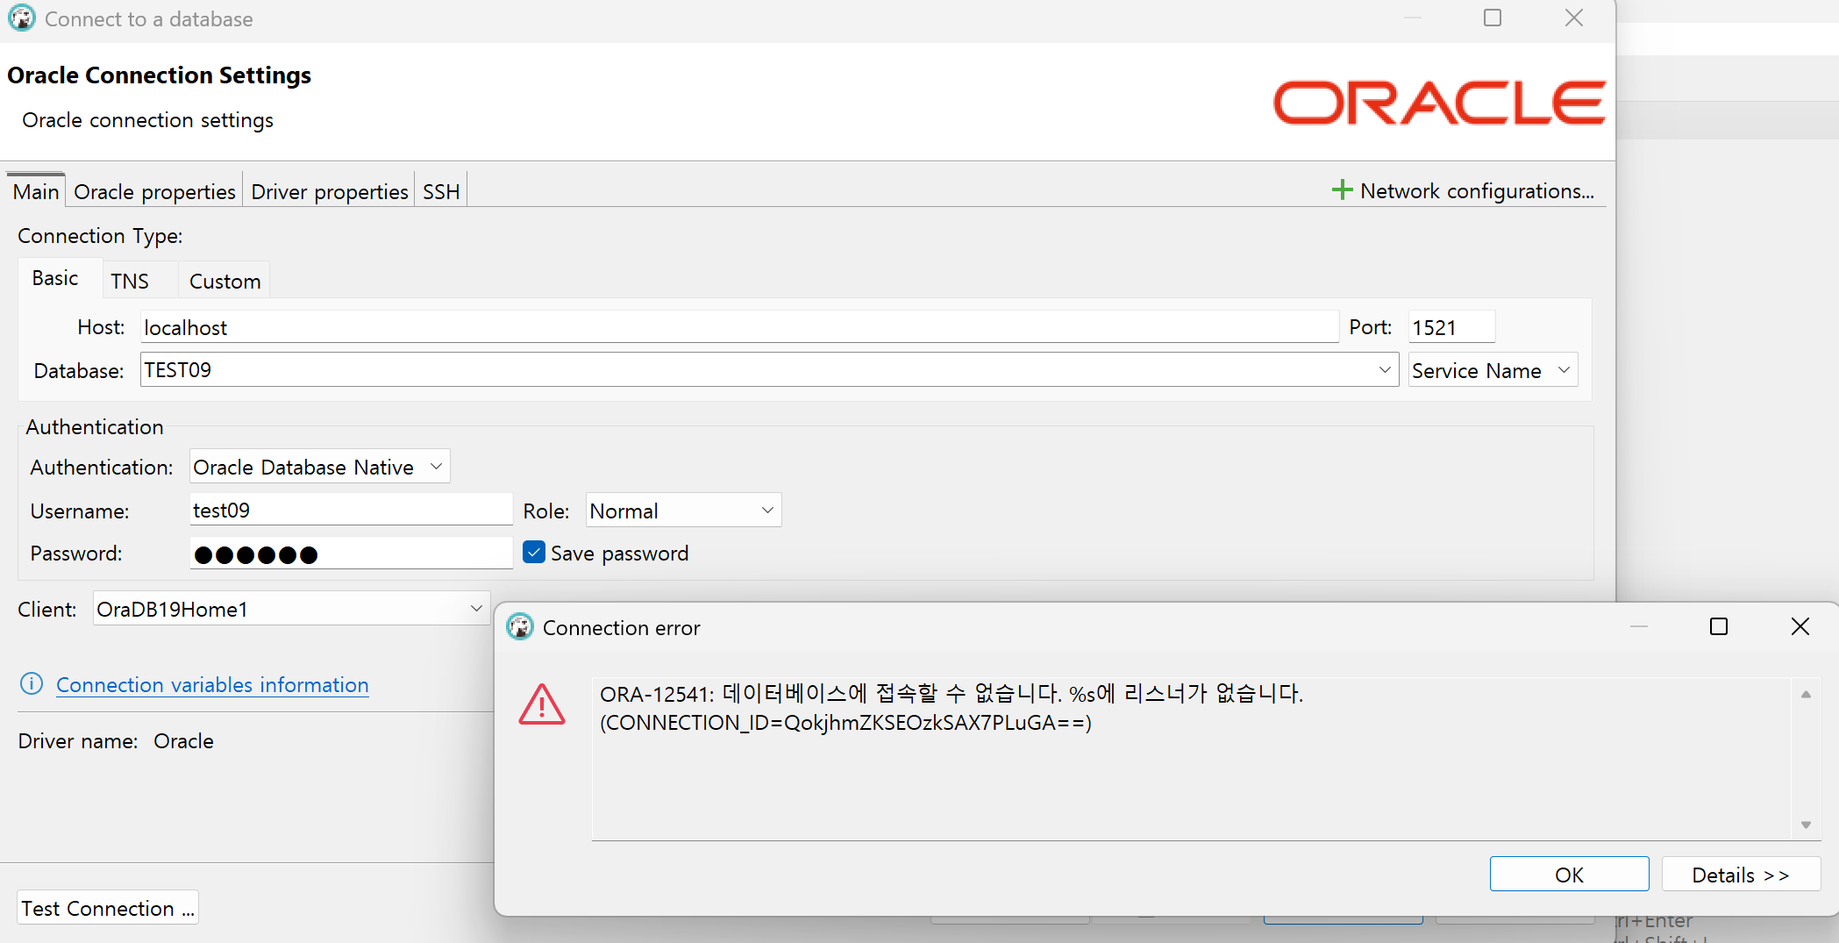The image size is (1839, 943).
Task: Click DBeaver icon in Connect to database title
Action: tap(22, 18)
